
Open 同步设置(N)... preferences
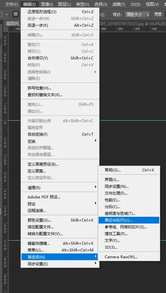129,186
